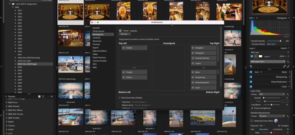The image size is (295, 135).
Task: Click the Add Layer with options icon
Action: 288,62
